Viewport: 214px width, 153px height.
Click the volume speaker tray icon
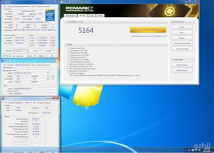click(x=199, y=150)
